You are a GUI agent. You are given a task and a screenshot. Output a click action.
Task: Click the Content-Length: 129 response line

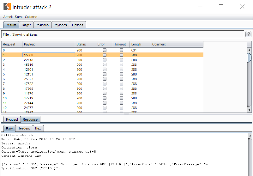pyautogui.click(x=21, y=156)
